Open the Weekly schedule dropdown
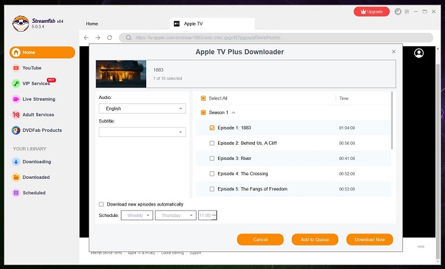 click(x=137, y=215)
